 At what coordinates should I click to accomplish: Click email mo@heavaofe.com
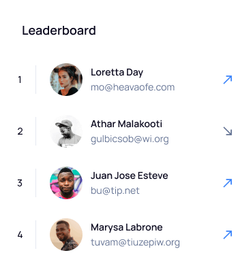[133, 87]
